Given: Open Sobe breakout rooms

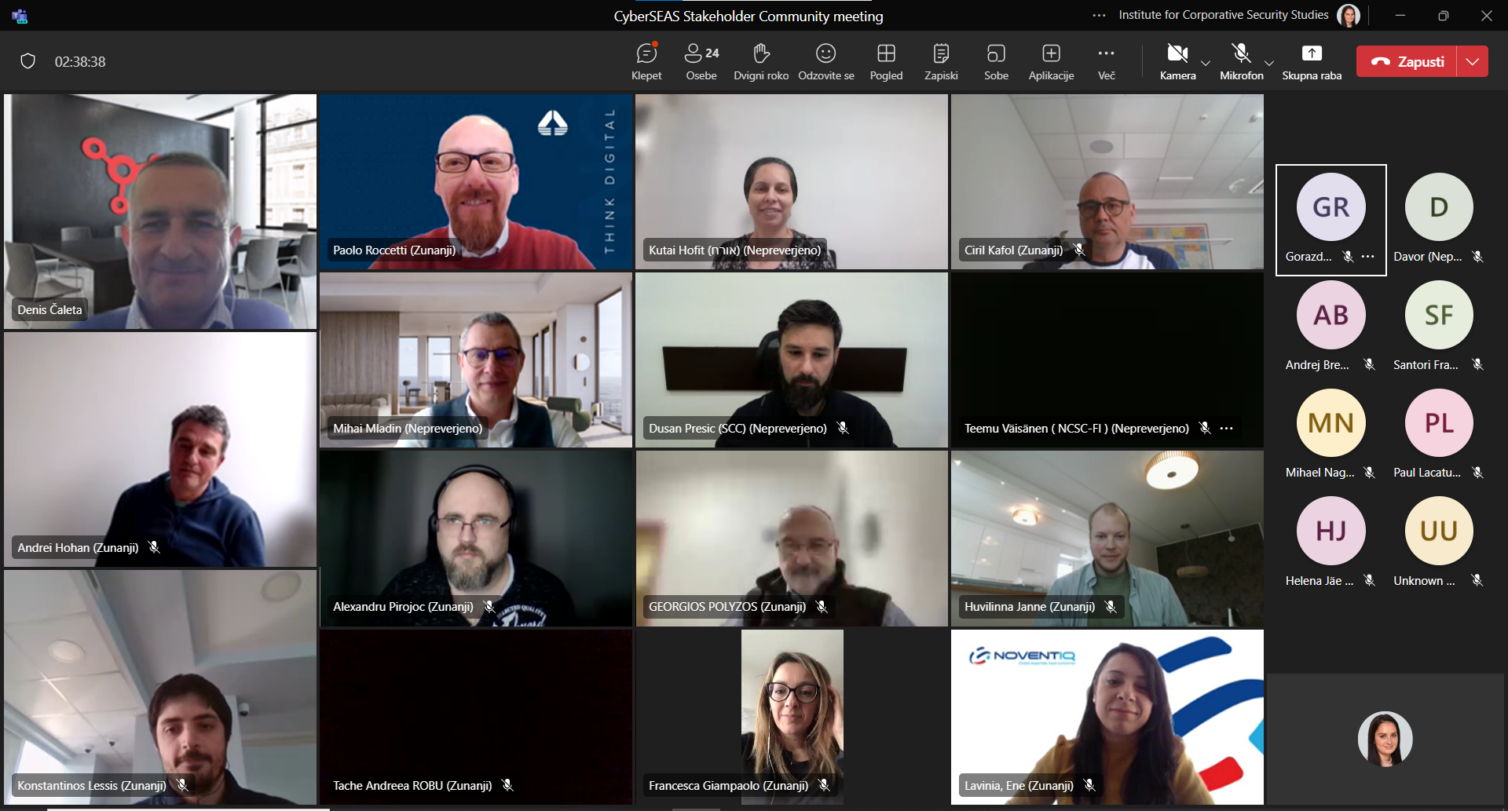Looking at the screenshot, I should pyautogui.click(x=996, y=61).
